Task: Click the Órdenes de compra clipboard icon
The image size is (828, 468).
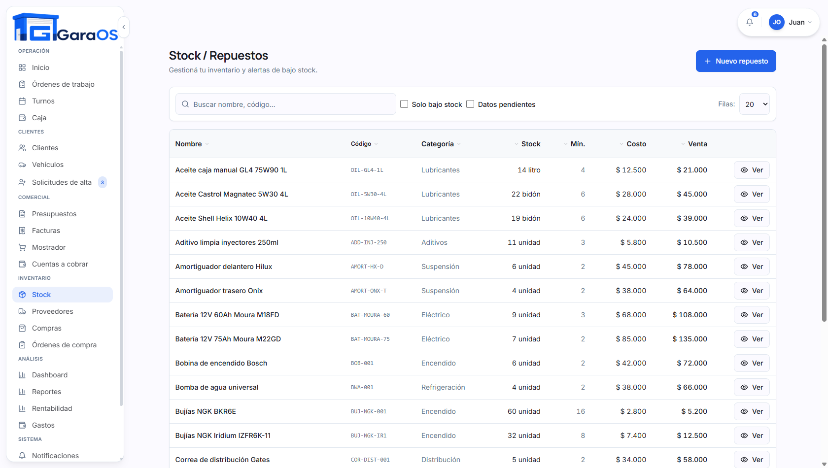Action: point(22,345)
